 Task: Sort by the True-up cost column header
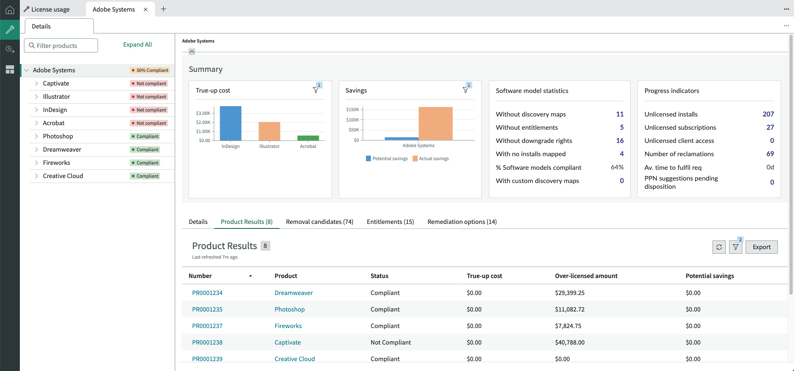[x=484, y=276]
